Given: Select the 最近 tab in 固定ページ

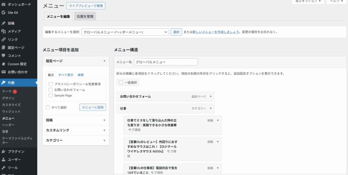Looking at the screenshot, I should click(x=51, y=75).
